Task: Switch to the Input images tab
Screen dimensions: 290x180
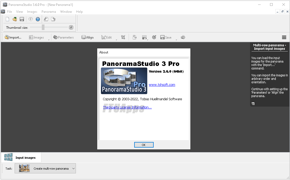Action: point(21,157)
